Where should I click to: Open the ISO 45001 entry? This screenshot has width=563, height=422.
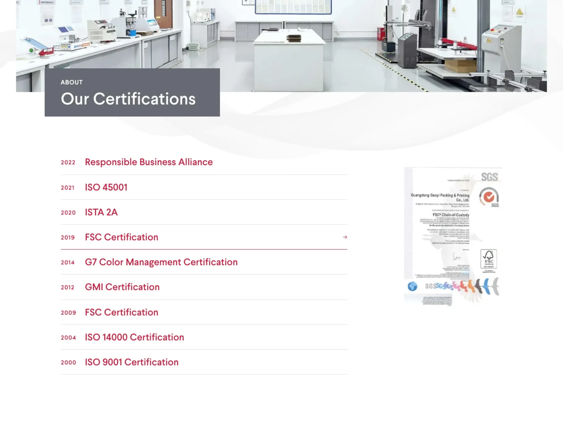[106, 187]
